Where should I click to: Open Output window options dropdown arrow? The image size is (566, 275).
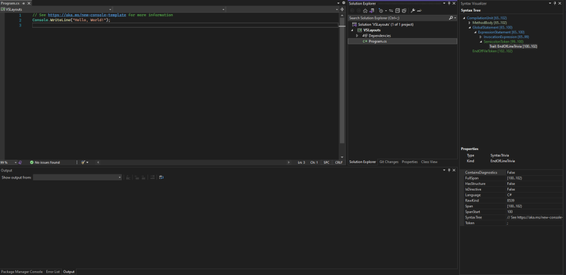click(x=444, y=170)
